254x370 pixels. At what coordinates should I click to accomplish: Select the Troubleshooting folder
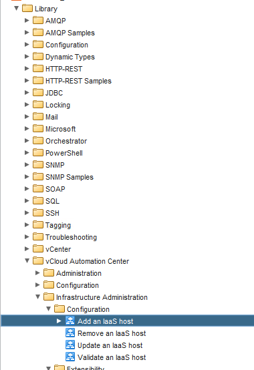tap(71, 237)
